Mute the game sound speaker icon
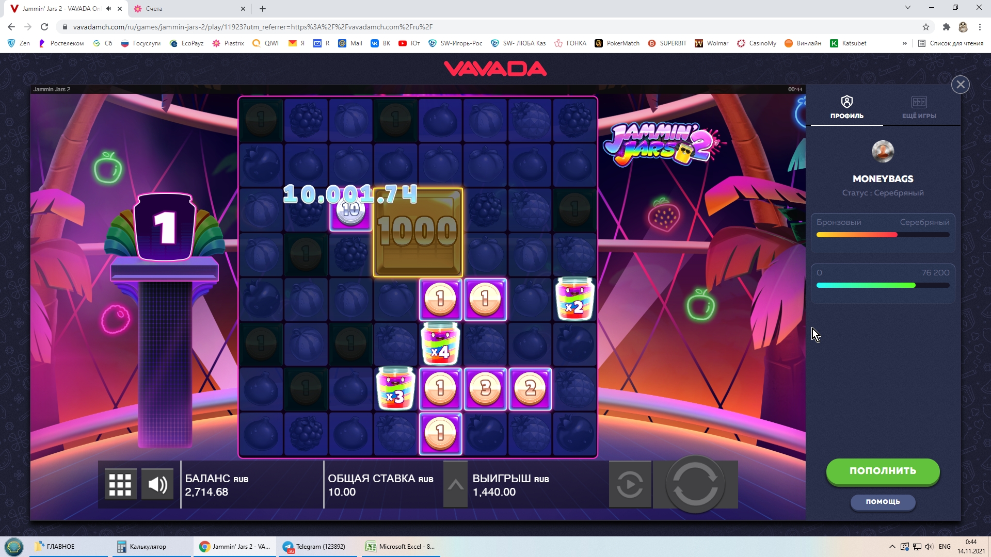The image size is (991, 557). (x=157, y=484)
